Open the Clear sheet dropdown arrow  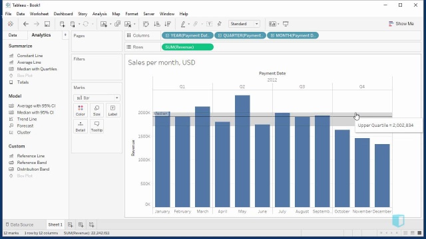(134, 24)
